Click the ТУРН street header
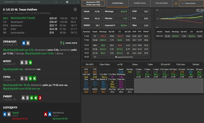 click(7, 77)
